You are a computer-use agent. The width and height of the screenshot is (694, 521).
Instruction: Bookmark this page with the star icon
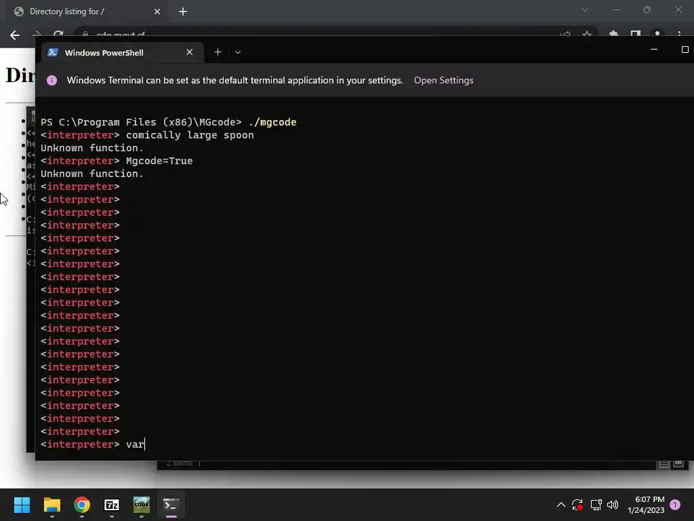click(587, 35)
